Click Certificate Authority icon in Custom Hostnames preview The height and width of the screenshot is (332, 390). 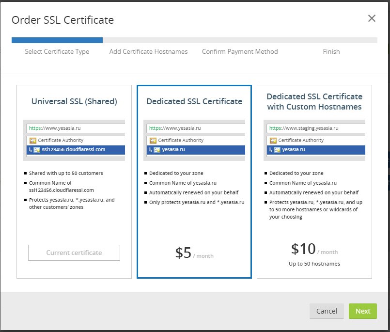(273, 141)
